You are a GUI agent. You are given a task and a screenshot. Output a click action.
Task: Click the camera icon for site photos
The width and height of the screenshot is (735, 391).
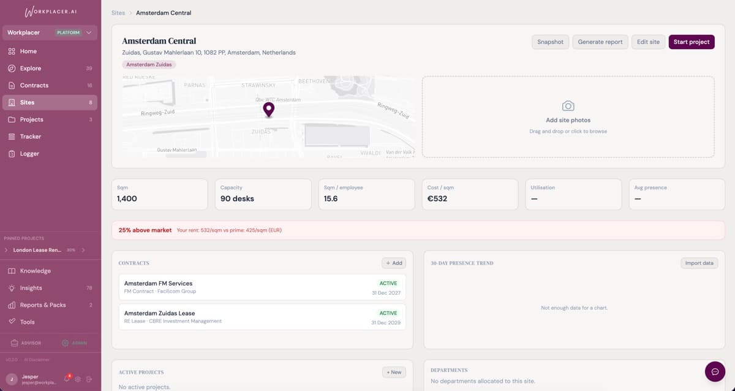(568, 106)
